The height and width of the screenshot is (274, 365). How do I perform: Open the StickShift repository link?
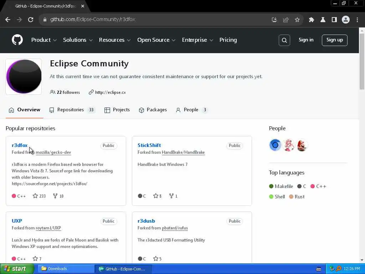coord(149,145)
